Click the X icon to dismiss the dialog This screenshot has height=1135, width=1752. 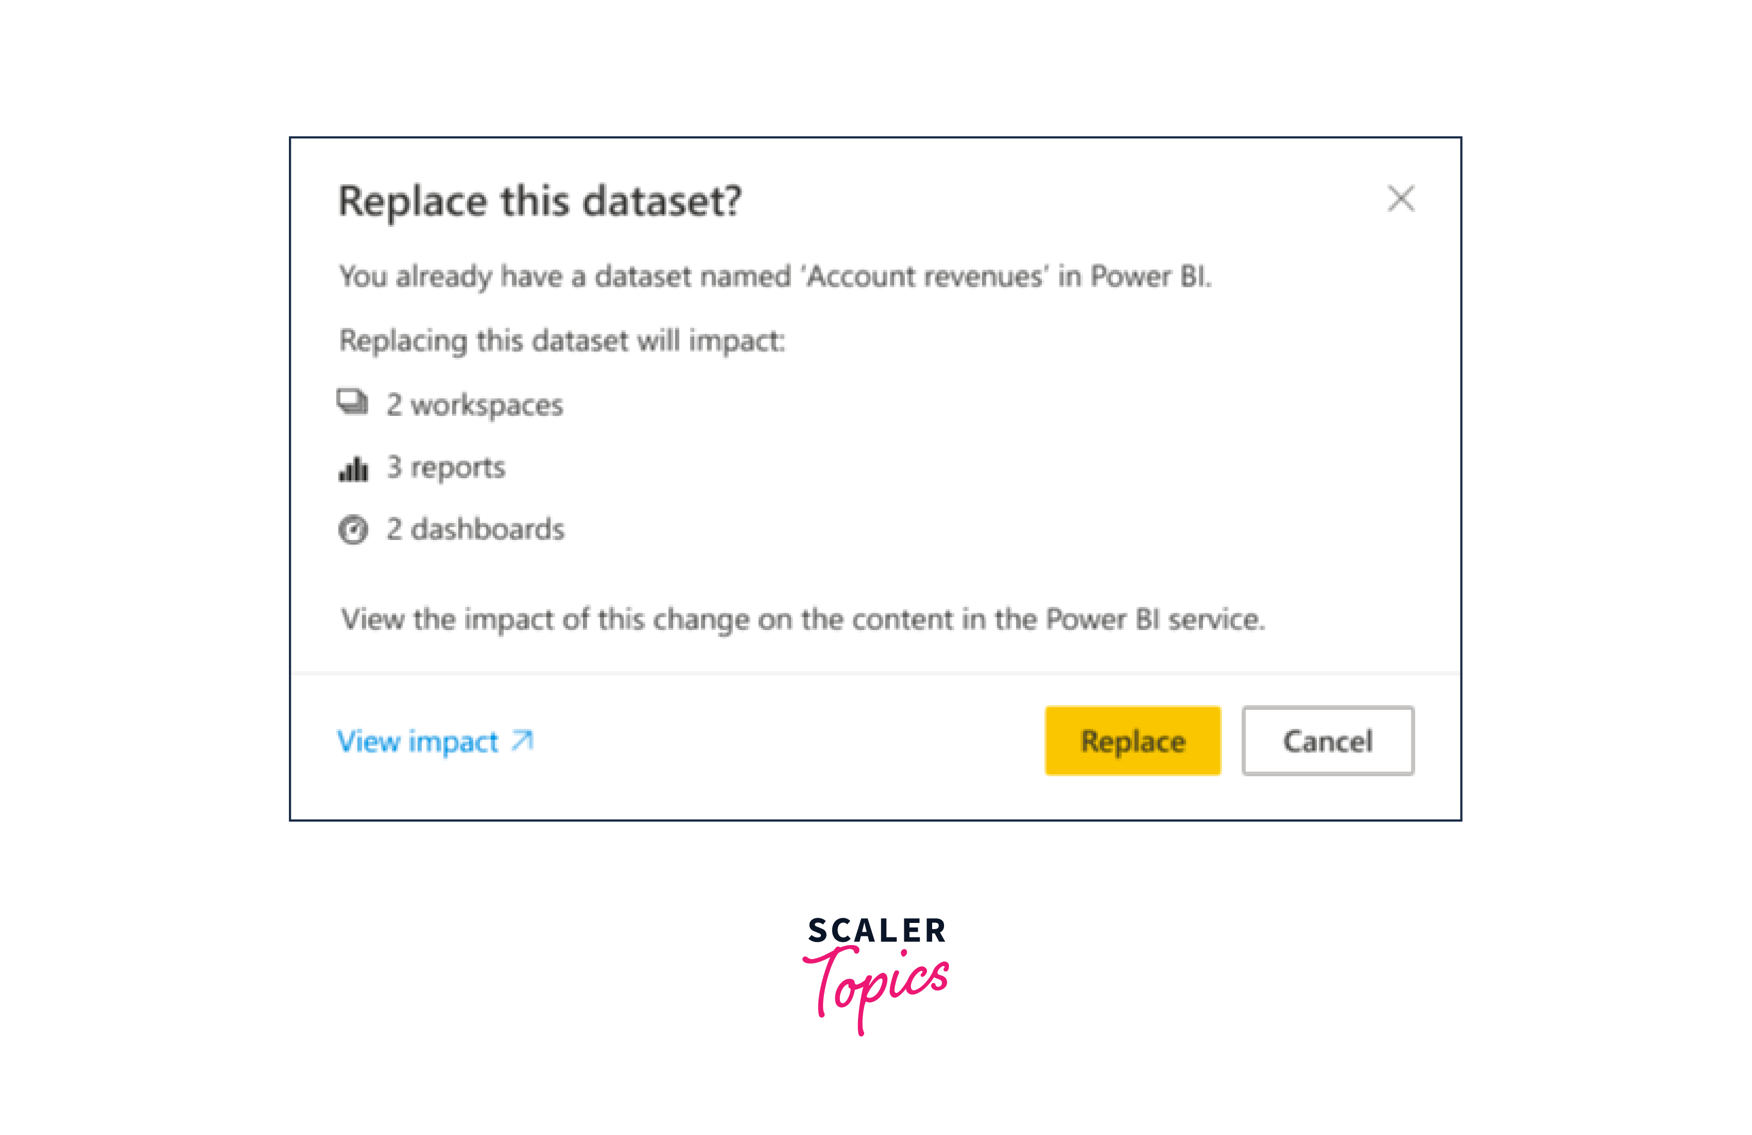coord(1401,199)
